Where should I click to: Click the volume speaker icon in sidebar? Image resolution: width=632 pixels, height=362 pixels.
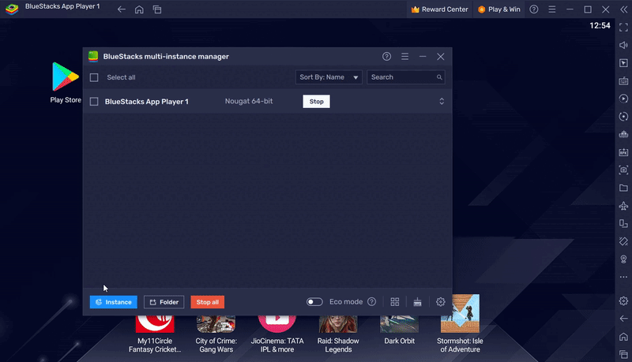[x=623, y=45]
